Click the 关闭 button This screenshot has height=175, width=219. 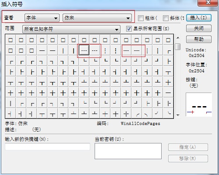pos(199,28)
